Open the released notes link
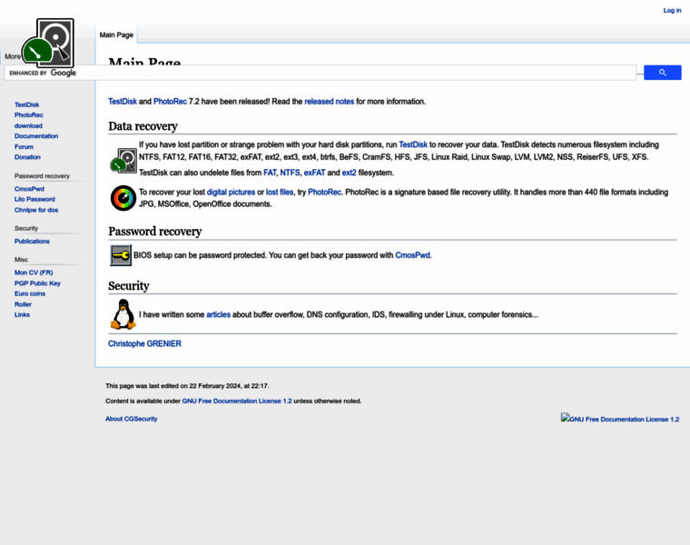The height and width of the screenshot is (545, 690). click(x=330, y=102)
